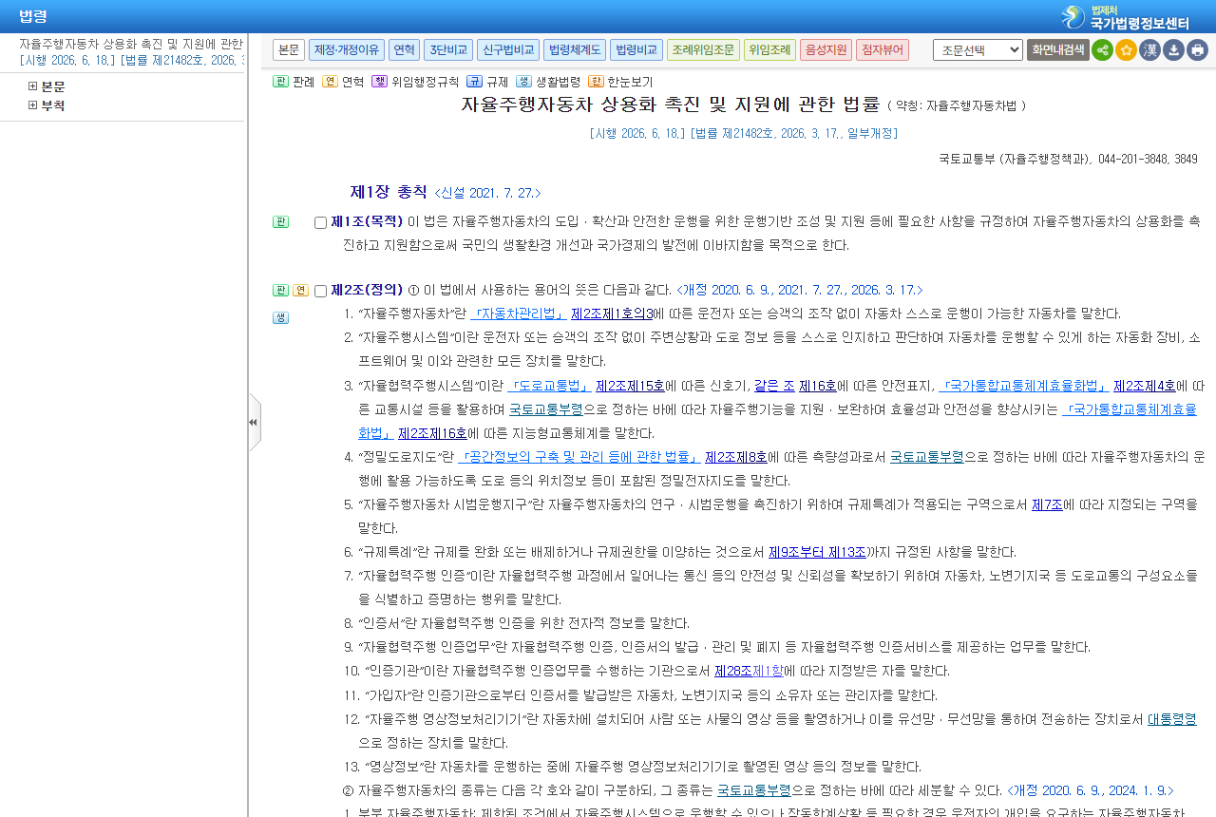Open the 「자동차관리법」 link
The image size is (1216, 817).
coord(519,313)
